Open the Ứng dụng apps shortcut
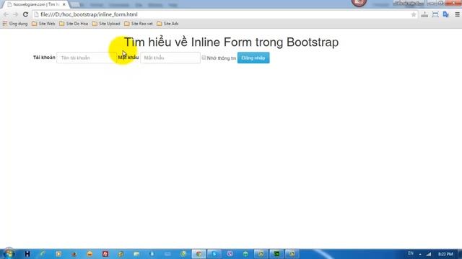The height and width of the screenshot is (259, 462). [15, 24]
